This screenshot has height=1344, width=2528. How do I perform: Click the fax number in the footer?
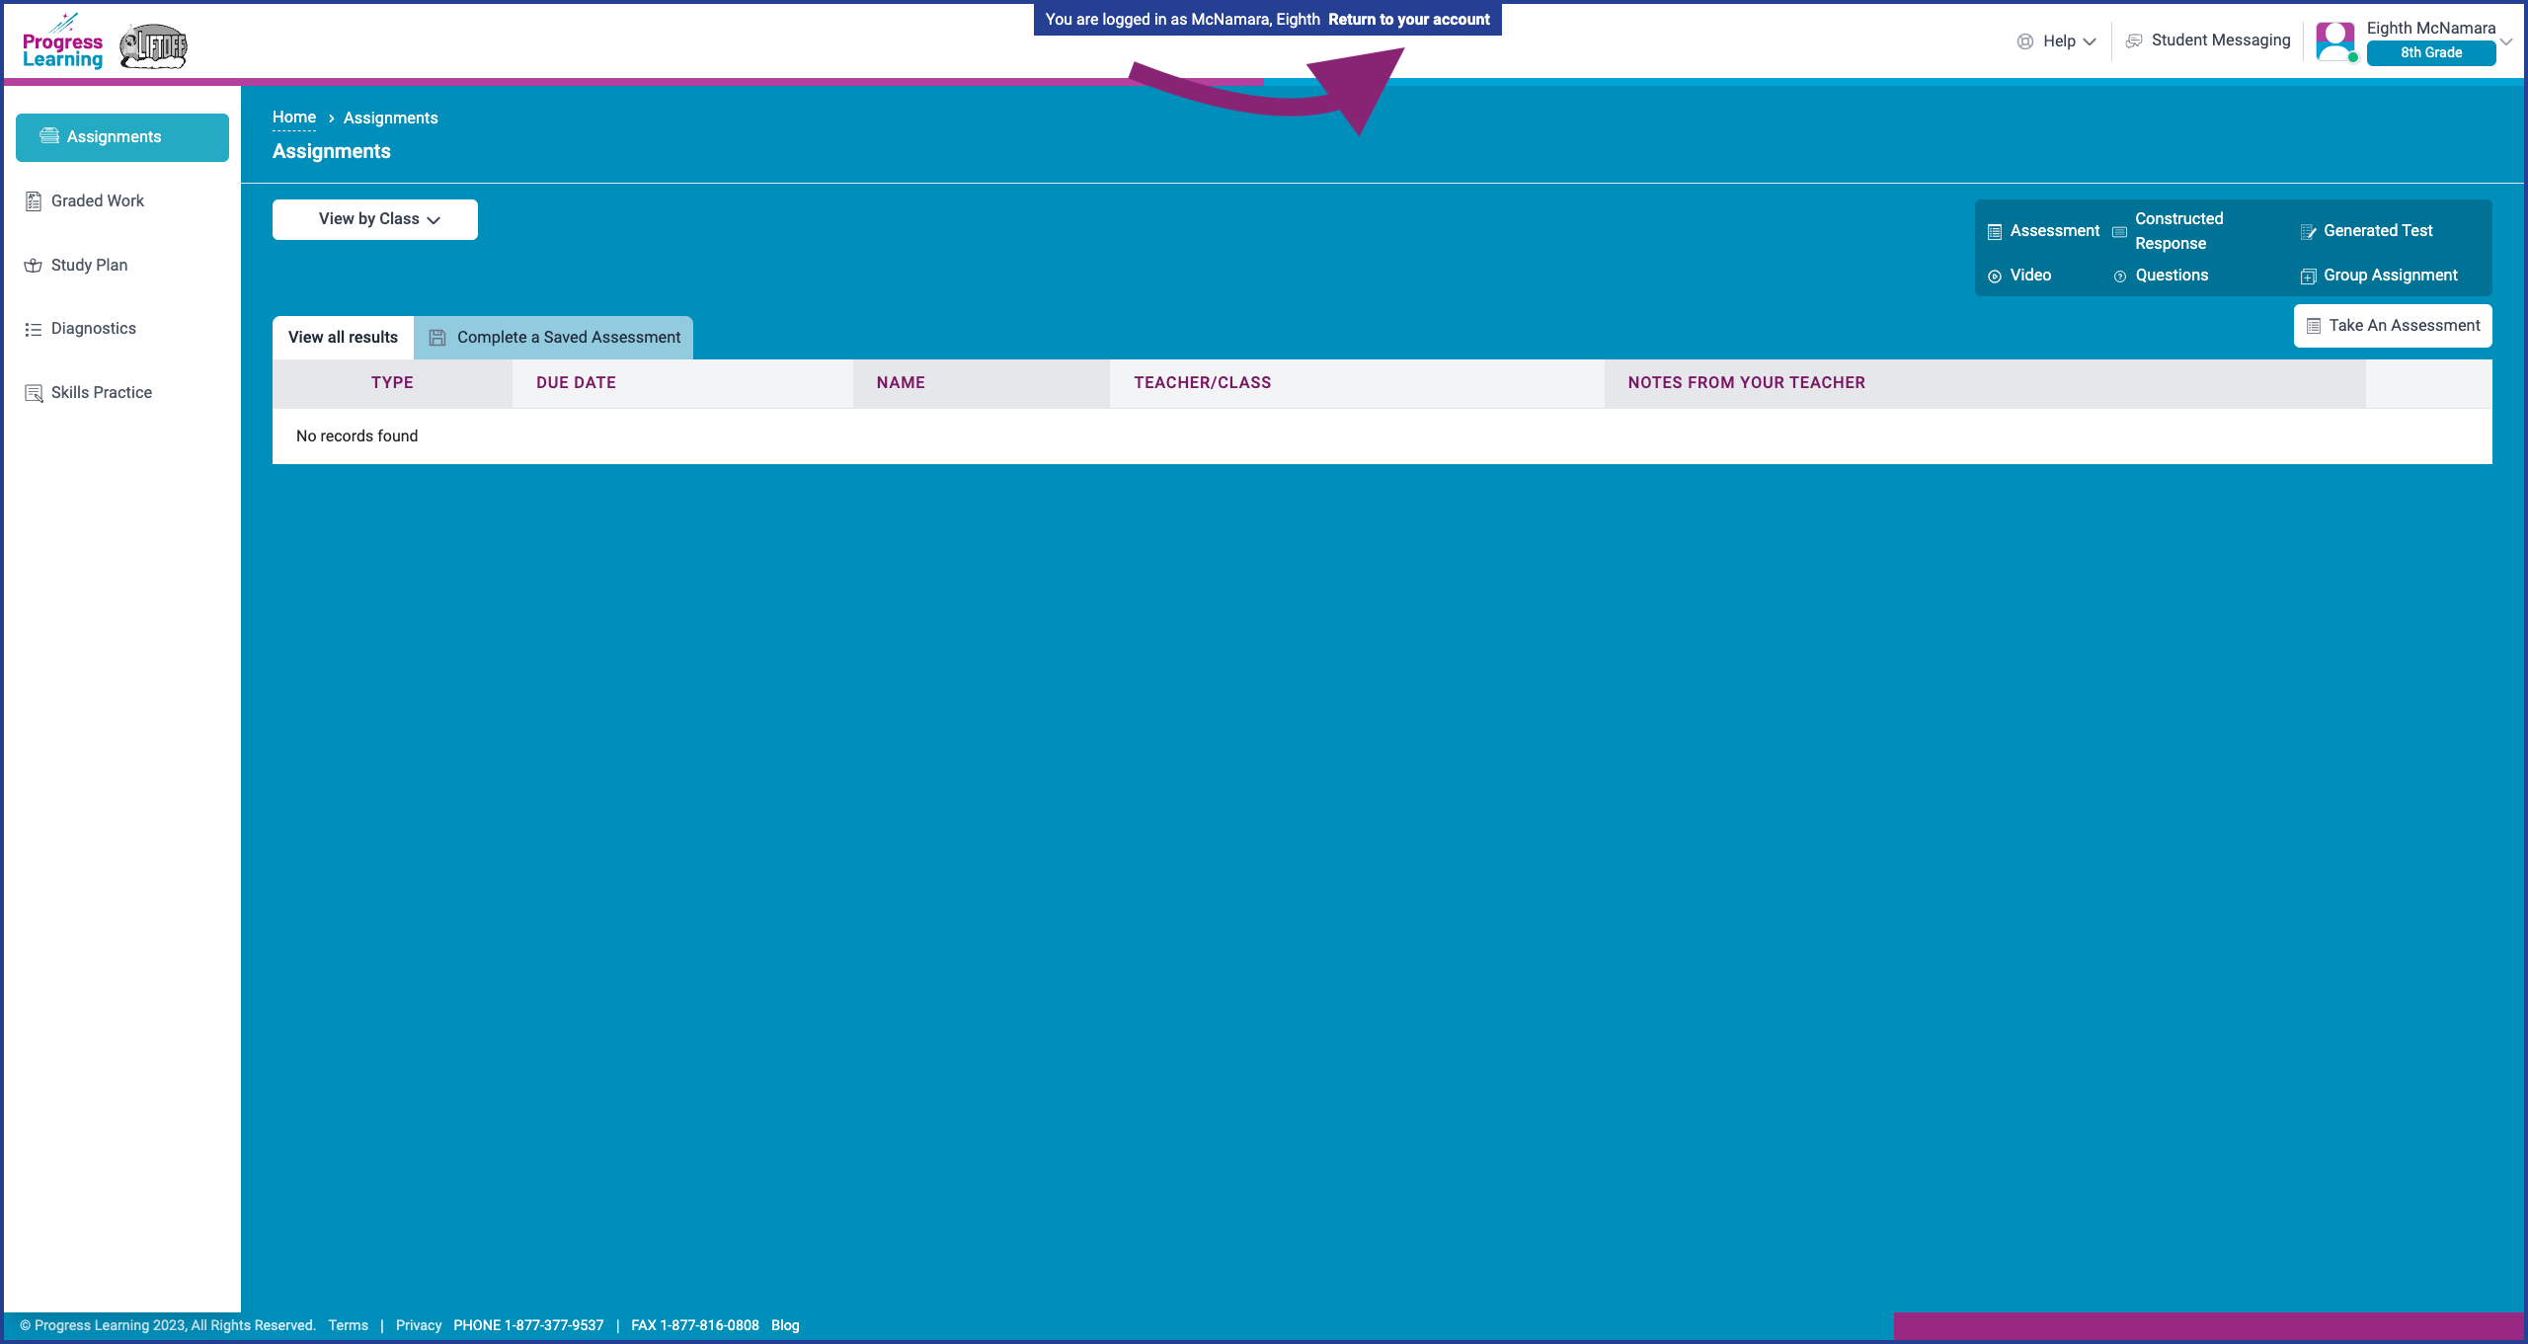(695, 1326)
